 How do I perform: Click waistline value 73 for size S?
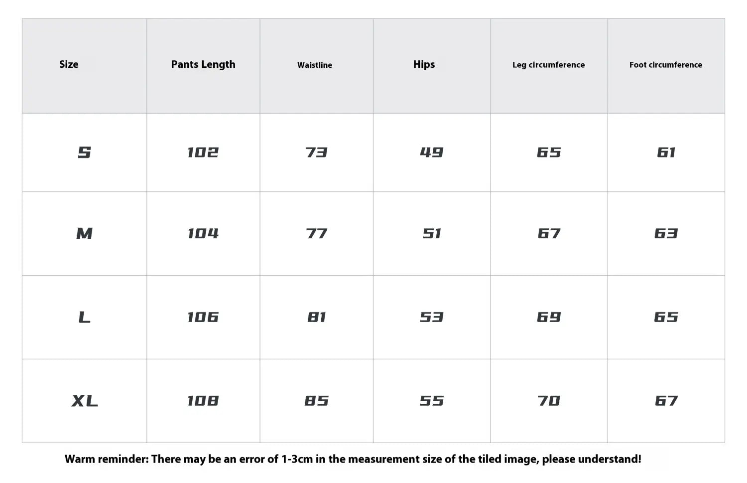coord(316,153)
